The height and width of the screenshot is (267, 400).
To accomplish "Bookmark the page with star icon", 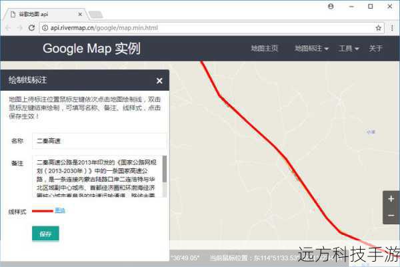I will (378, 28).
